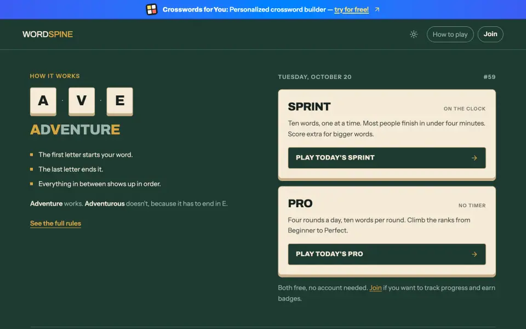Click arrow icon on Play Today's Pro
This screenshot has height=329, width=526.
coord(474,254)
